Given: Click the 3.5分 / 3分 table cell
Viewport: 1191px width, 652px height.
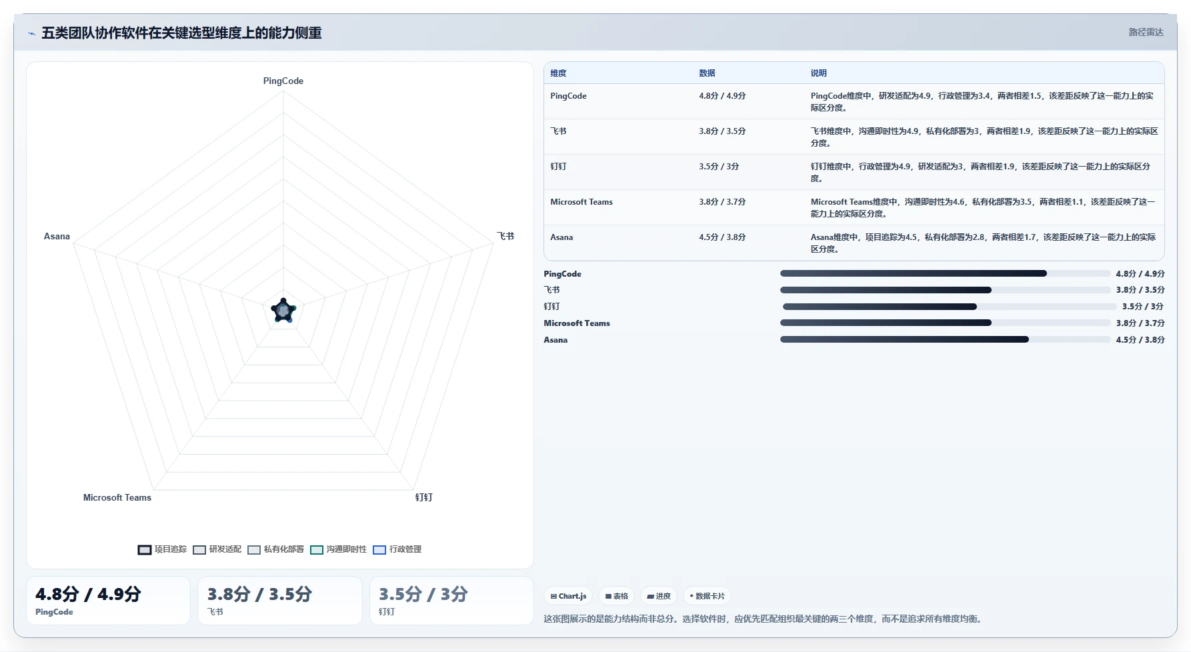Looking at the screenshot, I should (x=719, y=167).
